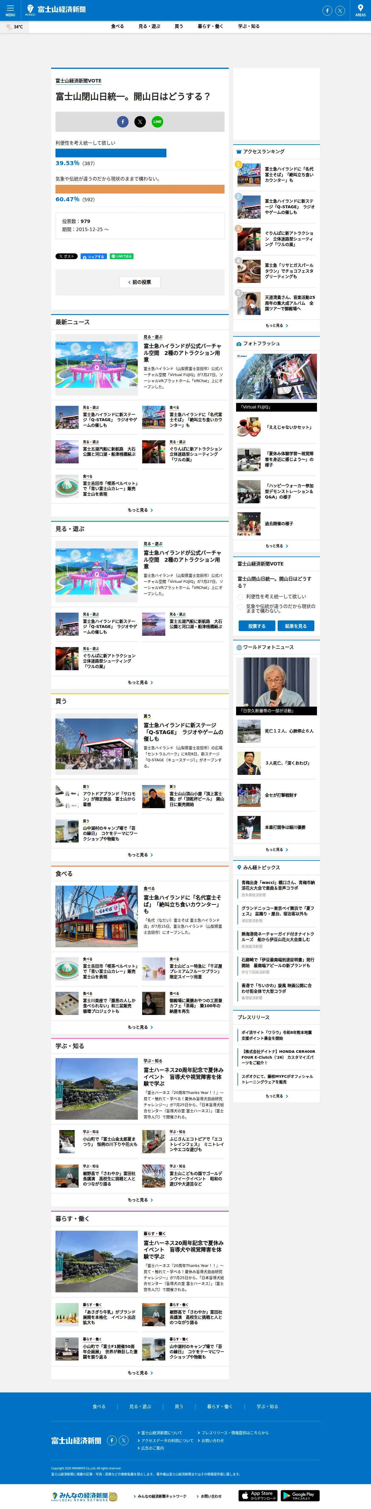Open footer link 広告のご案内
This screenshot has height=1509, width=371.
153,1448
